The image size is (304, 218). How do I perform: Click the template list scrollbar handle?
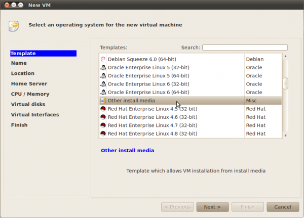285,83
